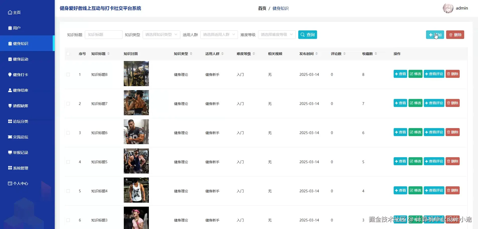478x229 pixels.
Task: Open the 系统管理 settings icon
Action: pos(10,168)
